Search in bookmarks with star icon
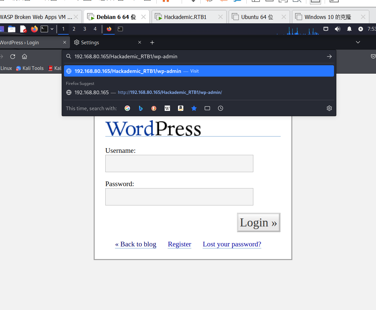The image size is (376, 310). 194,108
